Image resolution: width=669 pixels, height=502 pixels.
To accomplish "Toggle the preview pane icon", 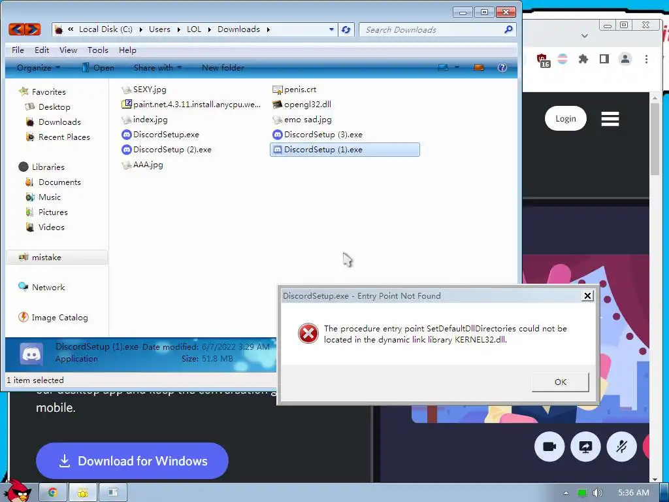I will click(479, 67).
